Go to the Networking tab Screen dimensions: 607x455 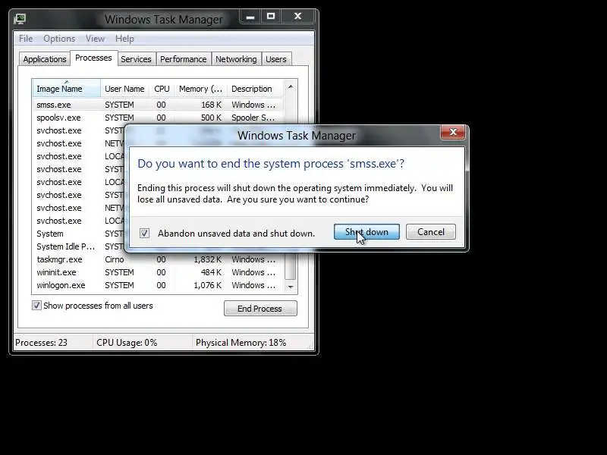236,59
